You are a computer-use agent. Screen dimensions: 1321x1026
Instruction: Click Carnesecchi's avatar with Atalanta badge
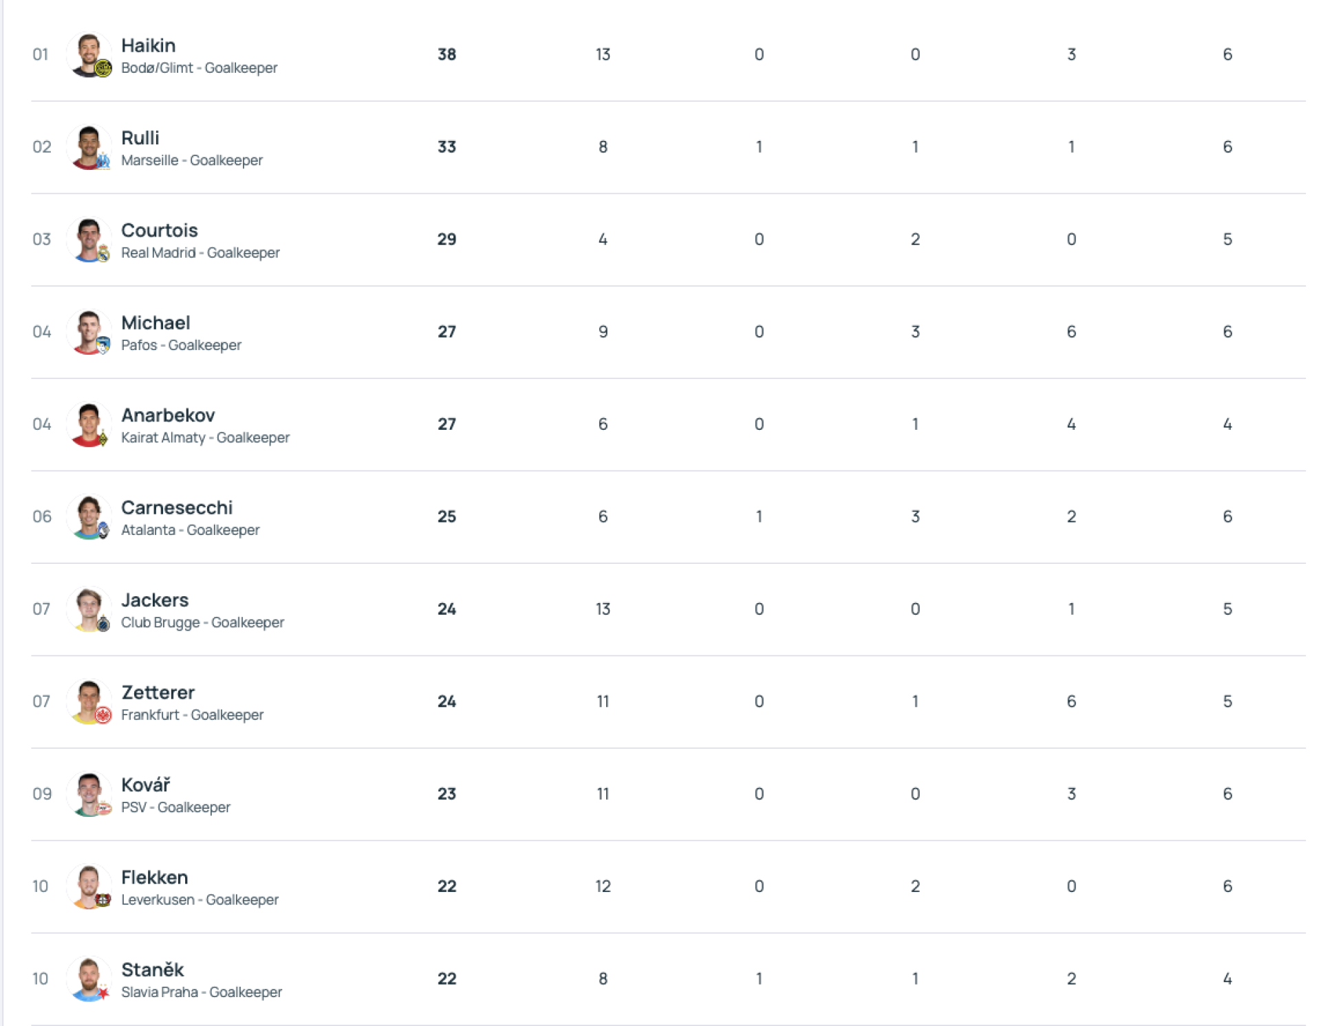[x=89, y=516]
